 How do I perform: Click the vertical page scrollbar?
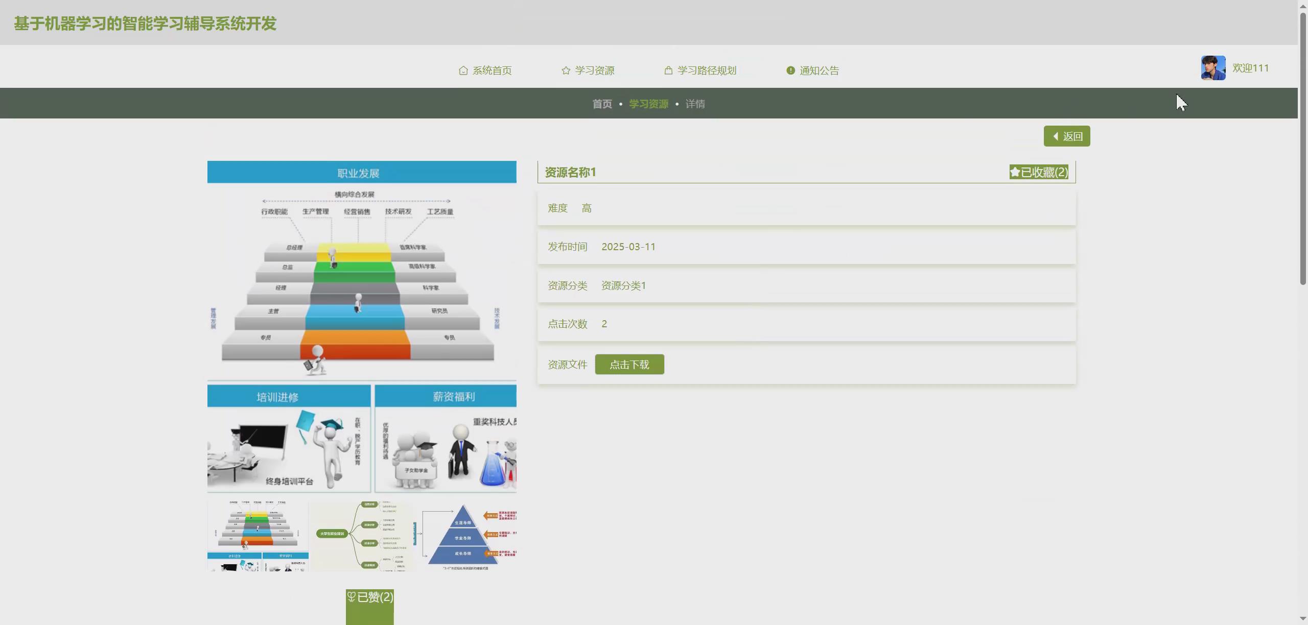click(x=1302, y=148)
